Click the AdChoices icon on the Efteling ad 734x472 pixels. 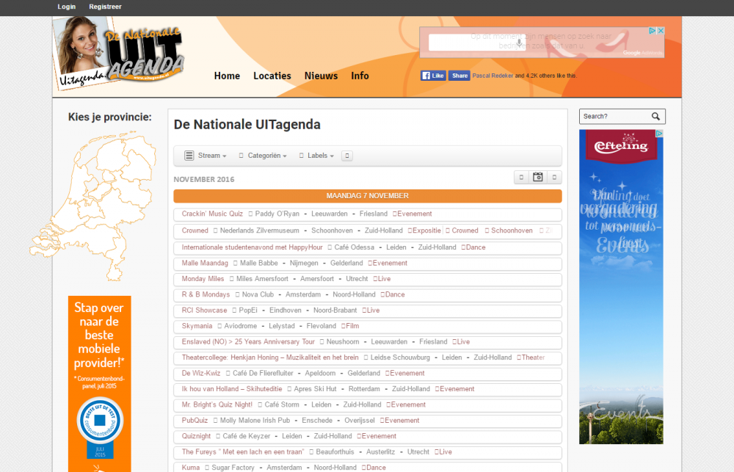[659, 134]
